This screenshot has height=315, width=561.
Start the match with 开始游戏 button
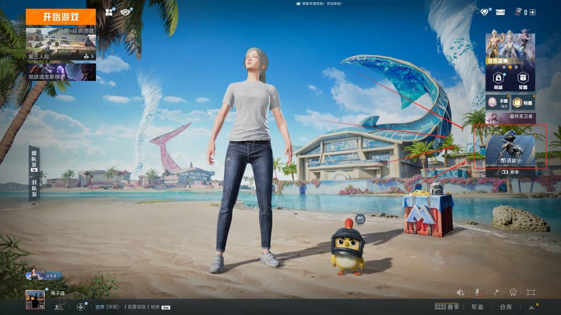click(61, 17)
